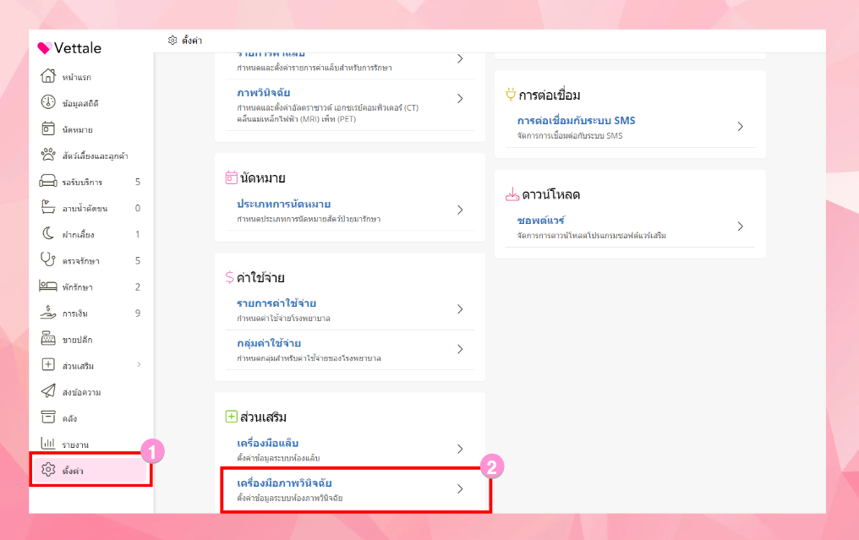This screenshot has height=540, width=859.
Task: Select คลัง sidebar item
Action: point(69,419)
